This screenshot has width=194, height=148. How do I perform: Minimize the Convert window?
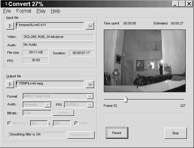pyautogui.click(x=175, y=4)
